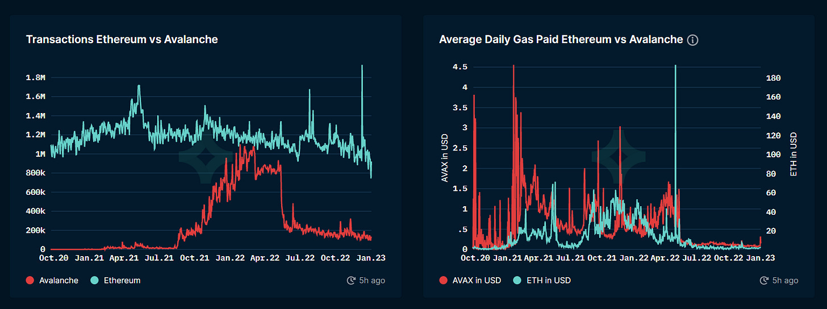Click Apr.21 x-axis label in Transactions chart
The height and width of the screenshot is (309, 827).
pyautogui.click(x=124, y=258)
